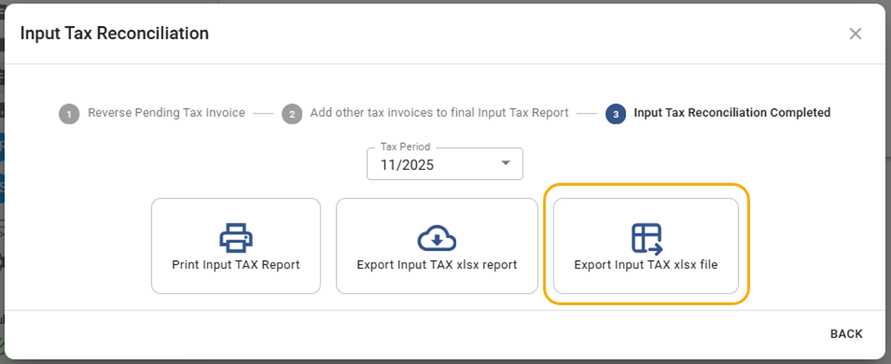Go to Add other tax invoices step
The image size is (891, 364).
click(x=439, y=113)
